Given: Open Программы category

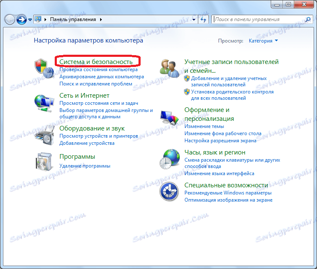Looking at the screenshot, I should click(77, 157).
